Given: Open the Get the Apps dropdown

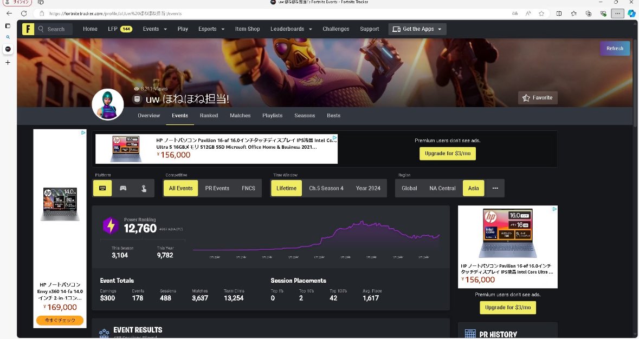Looking at the screenshot, I should coord(417,29).
